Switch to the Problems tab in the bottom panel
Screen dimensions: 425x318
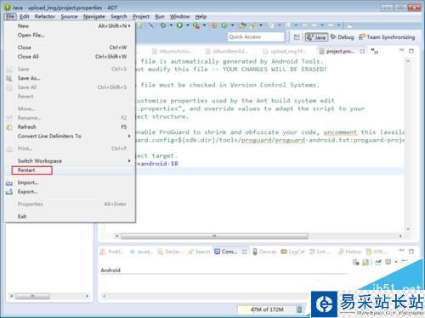tap(112, 252)
